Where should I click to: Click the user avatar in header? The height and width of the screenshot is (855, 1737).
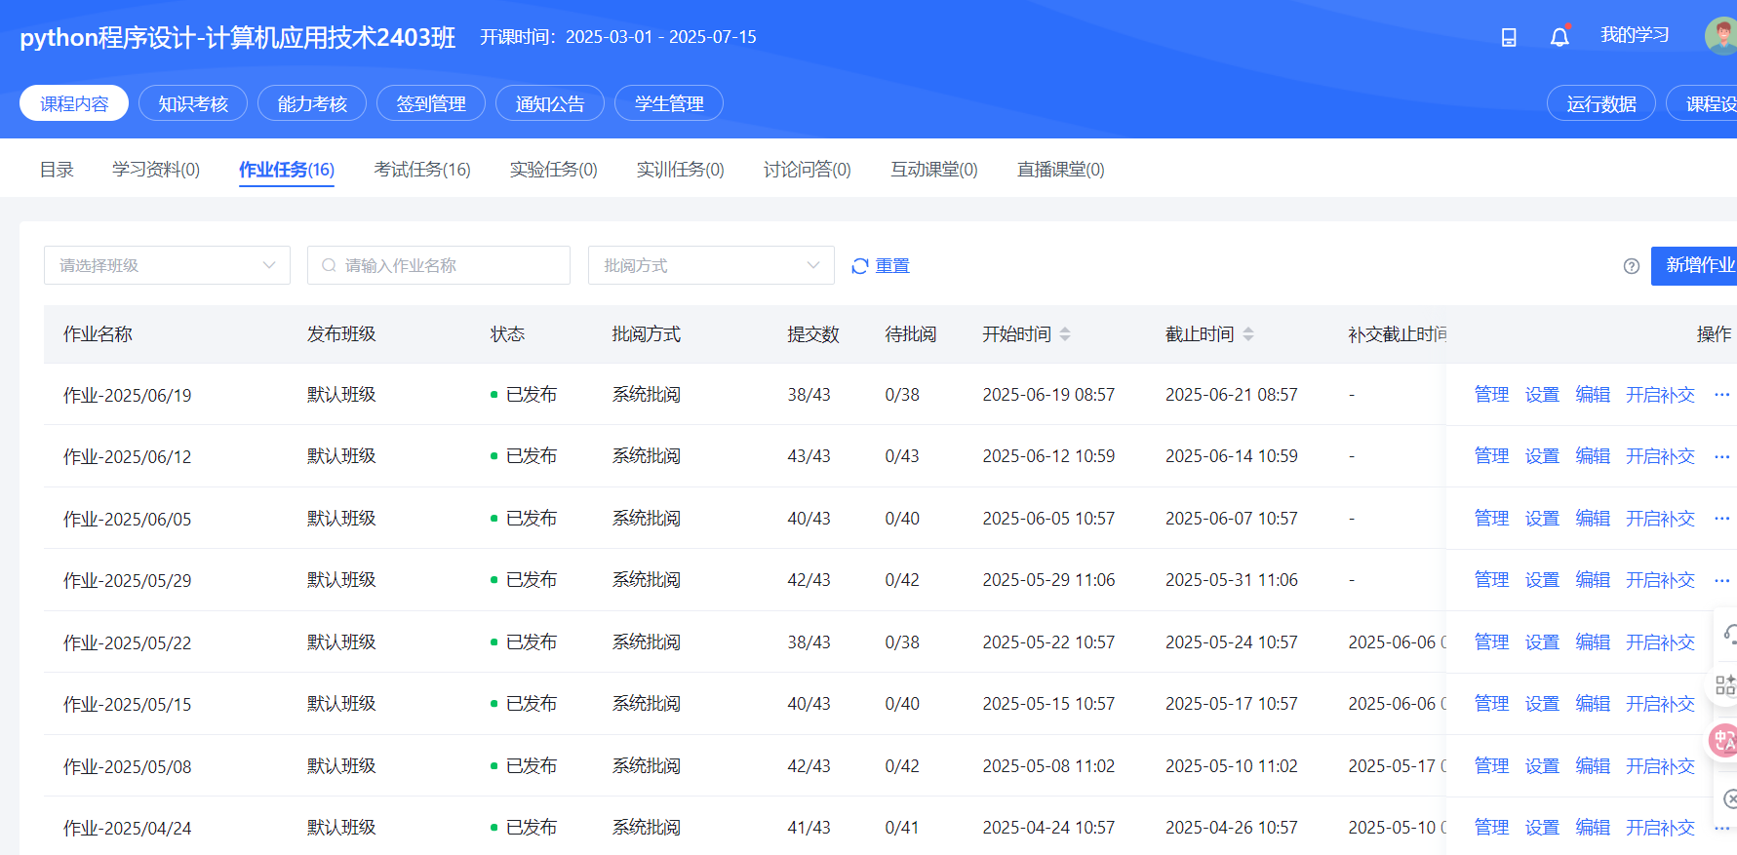coord(1721,36)
